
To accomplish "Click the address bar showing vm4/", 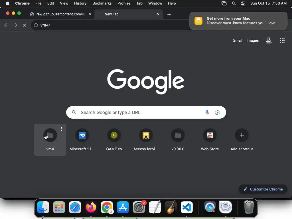I will (x=110, y=25).
